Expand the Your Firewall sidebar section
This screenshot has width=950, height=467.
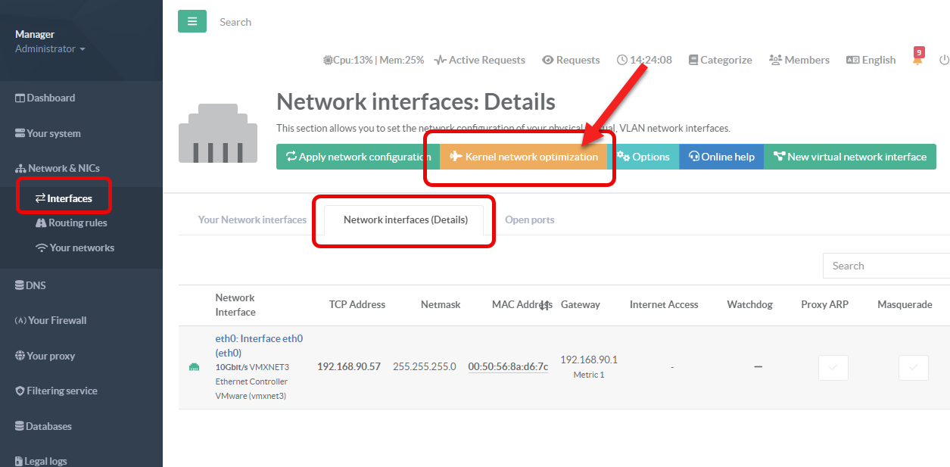[51, 320]
